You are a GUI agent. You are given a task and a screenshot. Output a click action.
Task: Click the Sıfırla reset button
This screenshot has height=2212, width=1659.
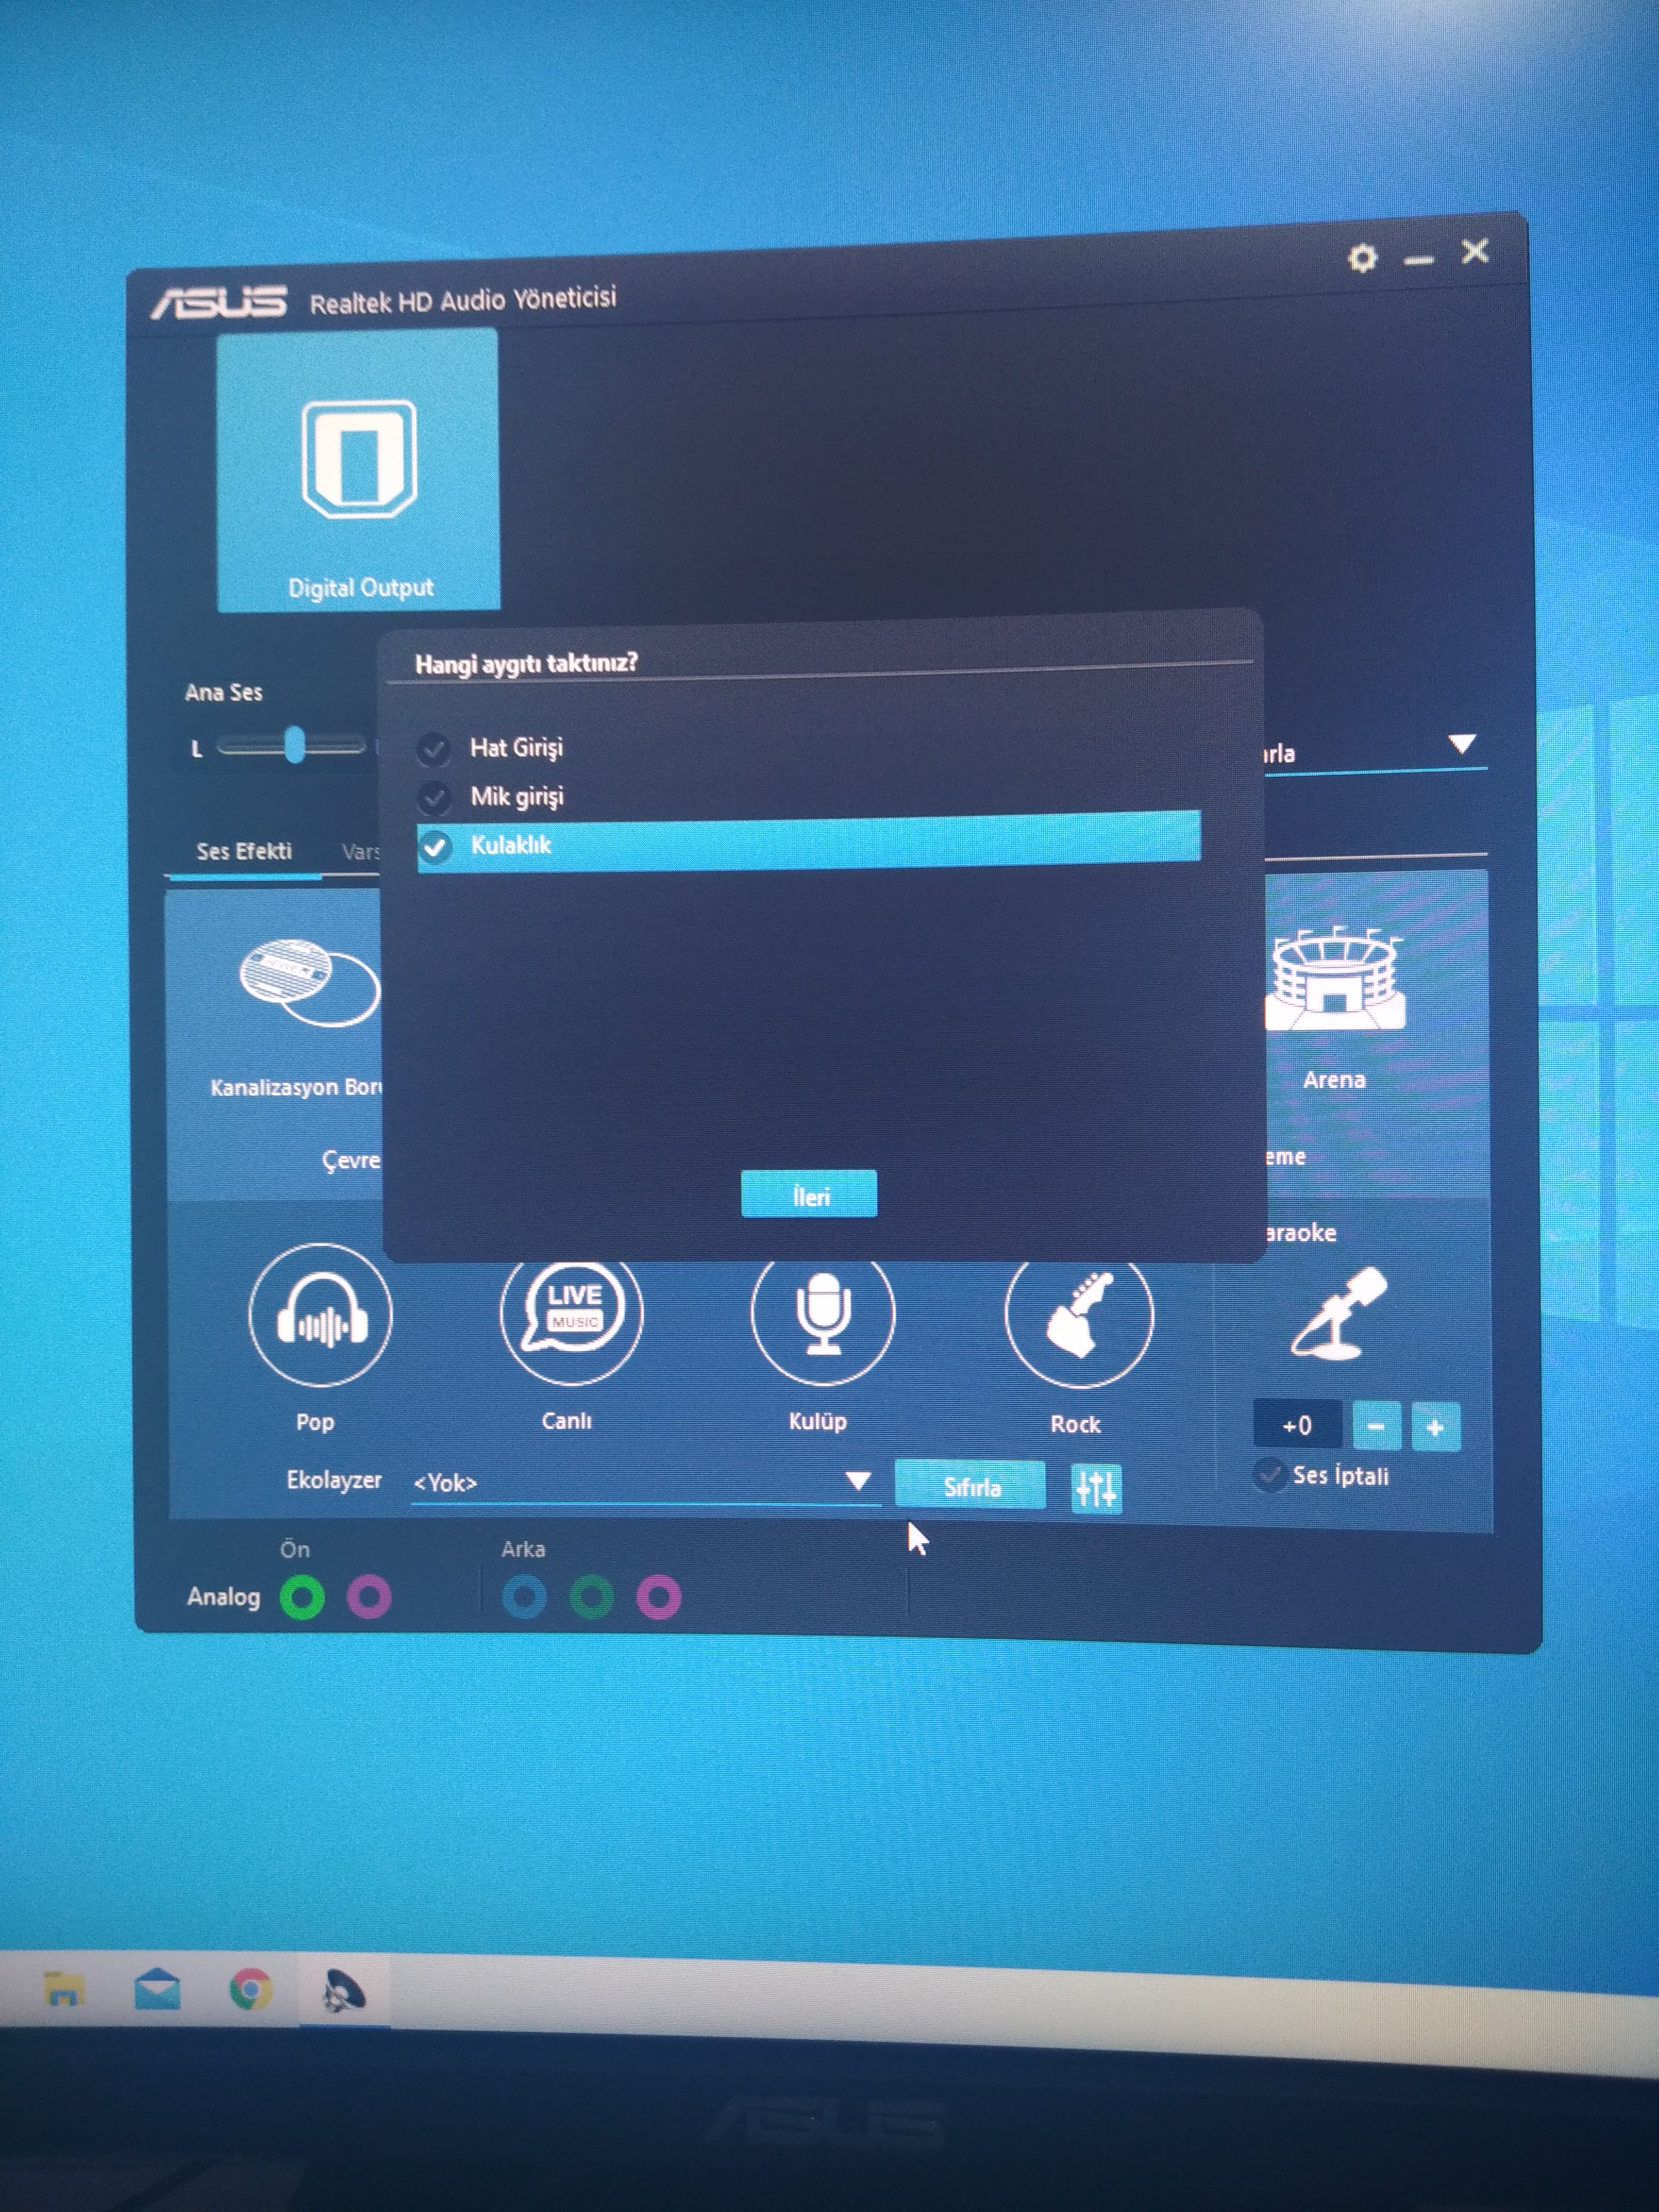tap(970, 1487)
